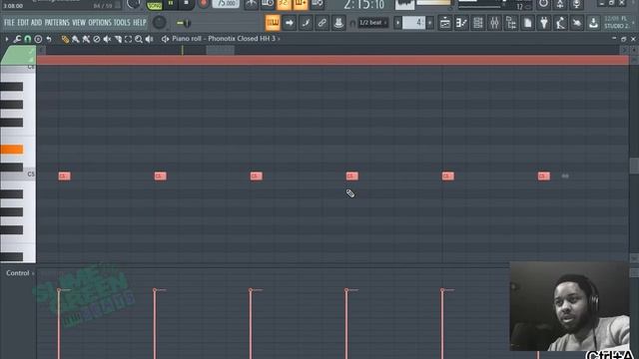The image size is (639, 359).
Task: Open piano roll tools wrench icon
Action: tap(17, 39)
